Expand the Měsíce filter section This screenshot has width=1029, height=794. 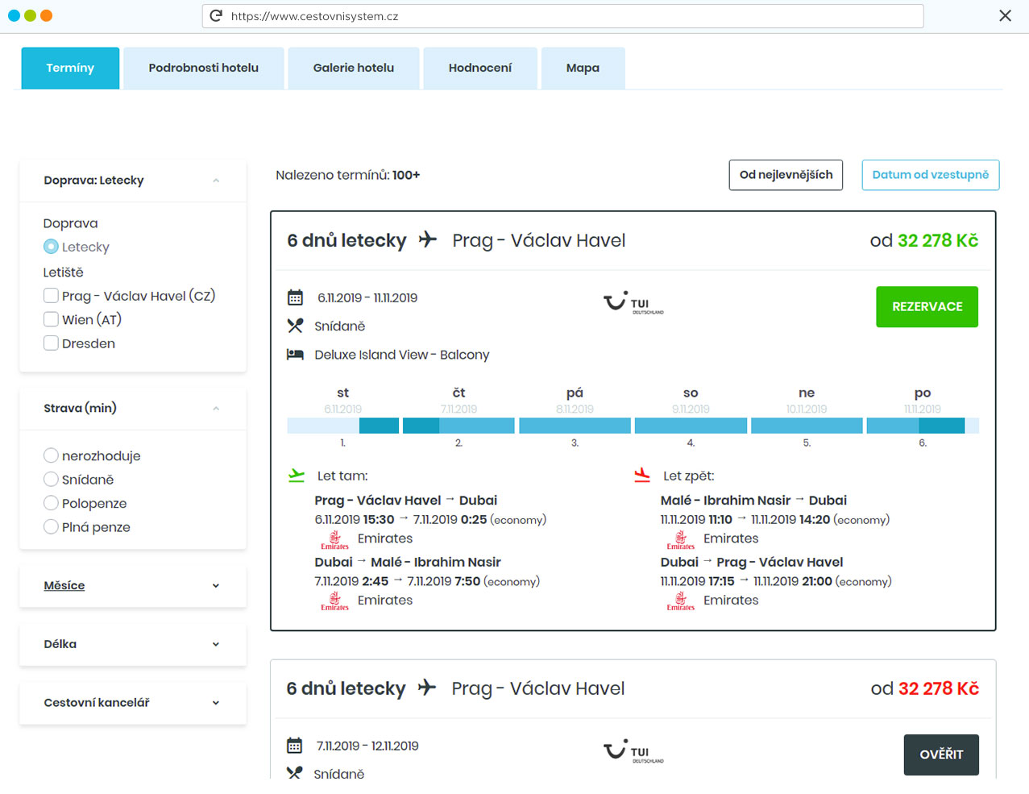click(133, 586)
